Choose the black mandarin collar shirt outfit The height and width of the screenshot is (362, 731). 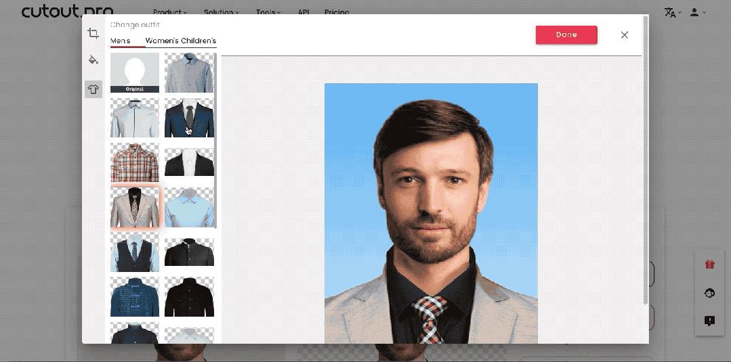point(189,252)
